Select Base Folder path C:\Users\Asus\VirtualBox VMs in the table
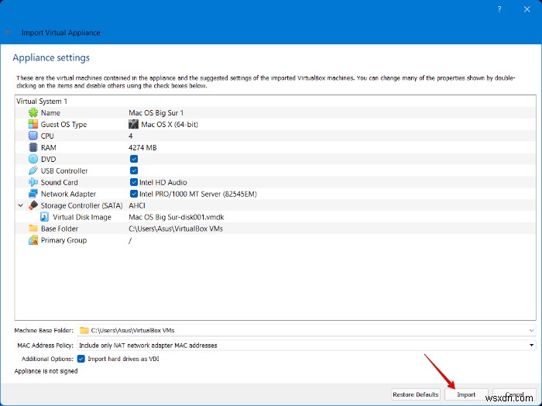The width and height of the screenshot is (542, 406). 176,229
